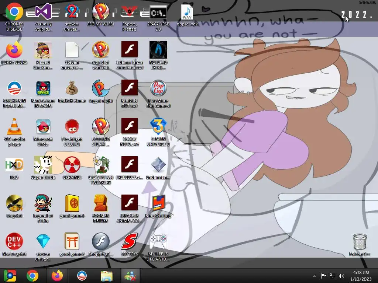This screenshot has height=283, width=378.
Task: Open the NOTEPAD EXTRE... desktop icon
Action: click(158, 55)
